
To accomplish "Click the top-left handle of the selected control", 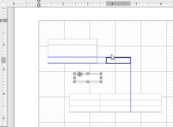I will 74,74.
